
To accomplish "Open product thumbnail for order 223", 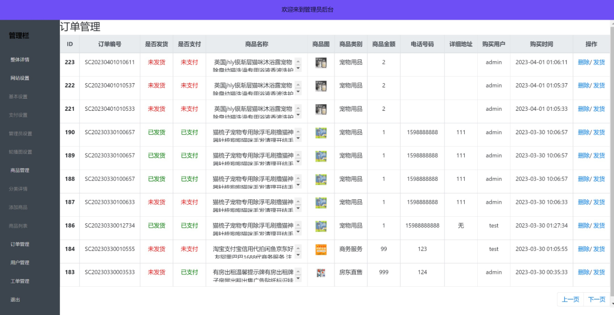I will coord(321,63).
